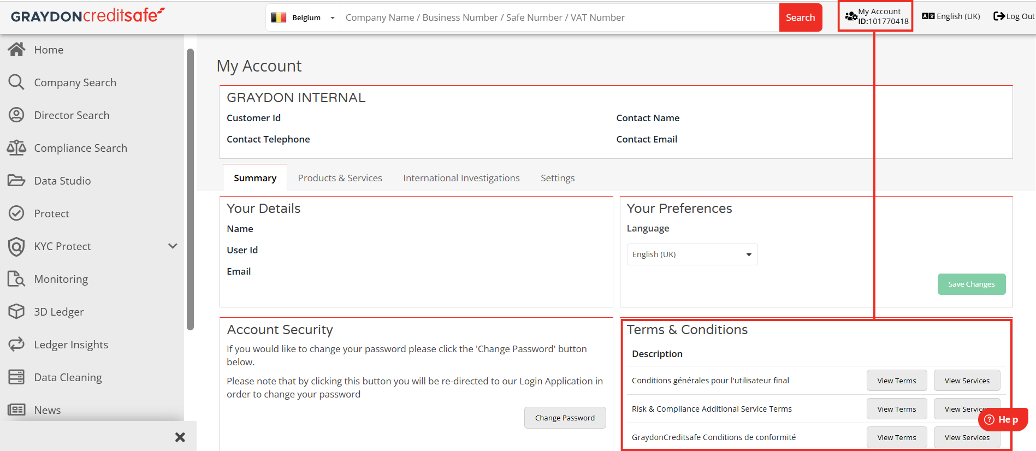Click the company name search input field
The image size is (1036, 451).
click(x=559, y=17)
